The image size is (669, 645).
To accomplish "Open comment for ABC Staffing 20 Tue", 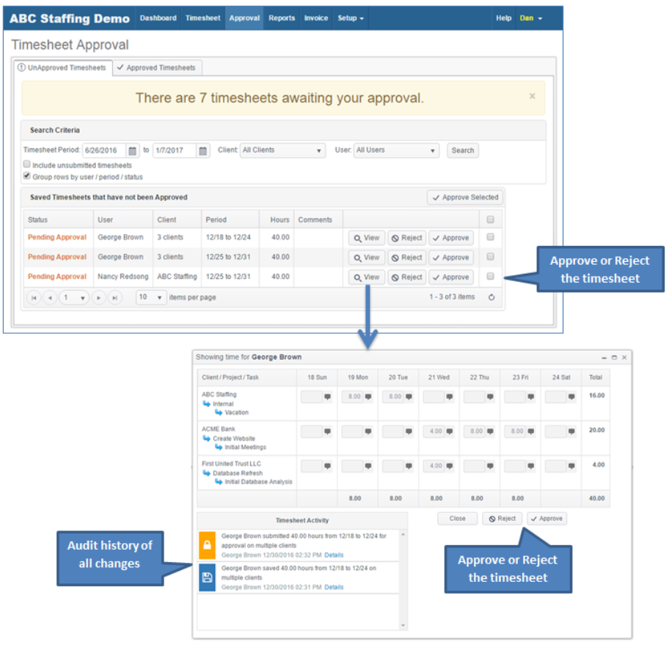I will (x=409, y=396).
